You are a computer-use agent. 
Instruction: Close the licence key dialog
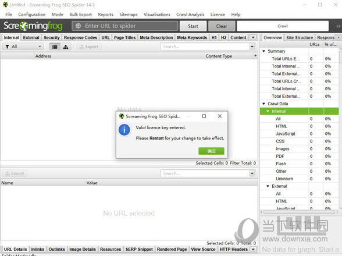click(x=220, y=116)
